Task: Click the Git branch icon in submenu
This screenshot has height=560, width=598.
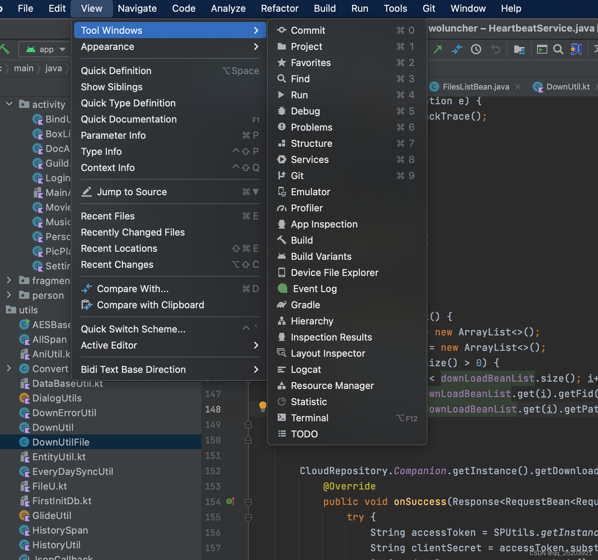Action: (x=282, y=176)
